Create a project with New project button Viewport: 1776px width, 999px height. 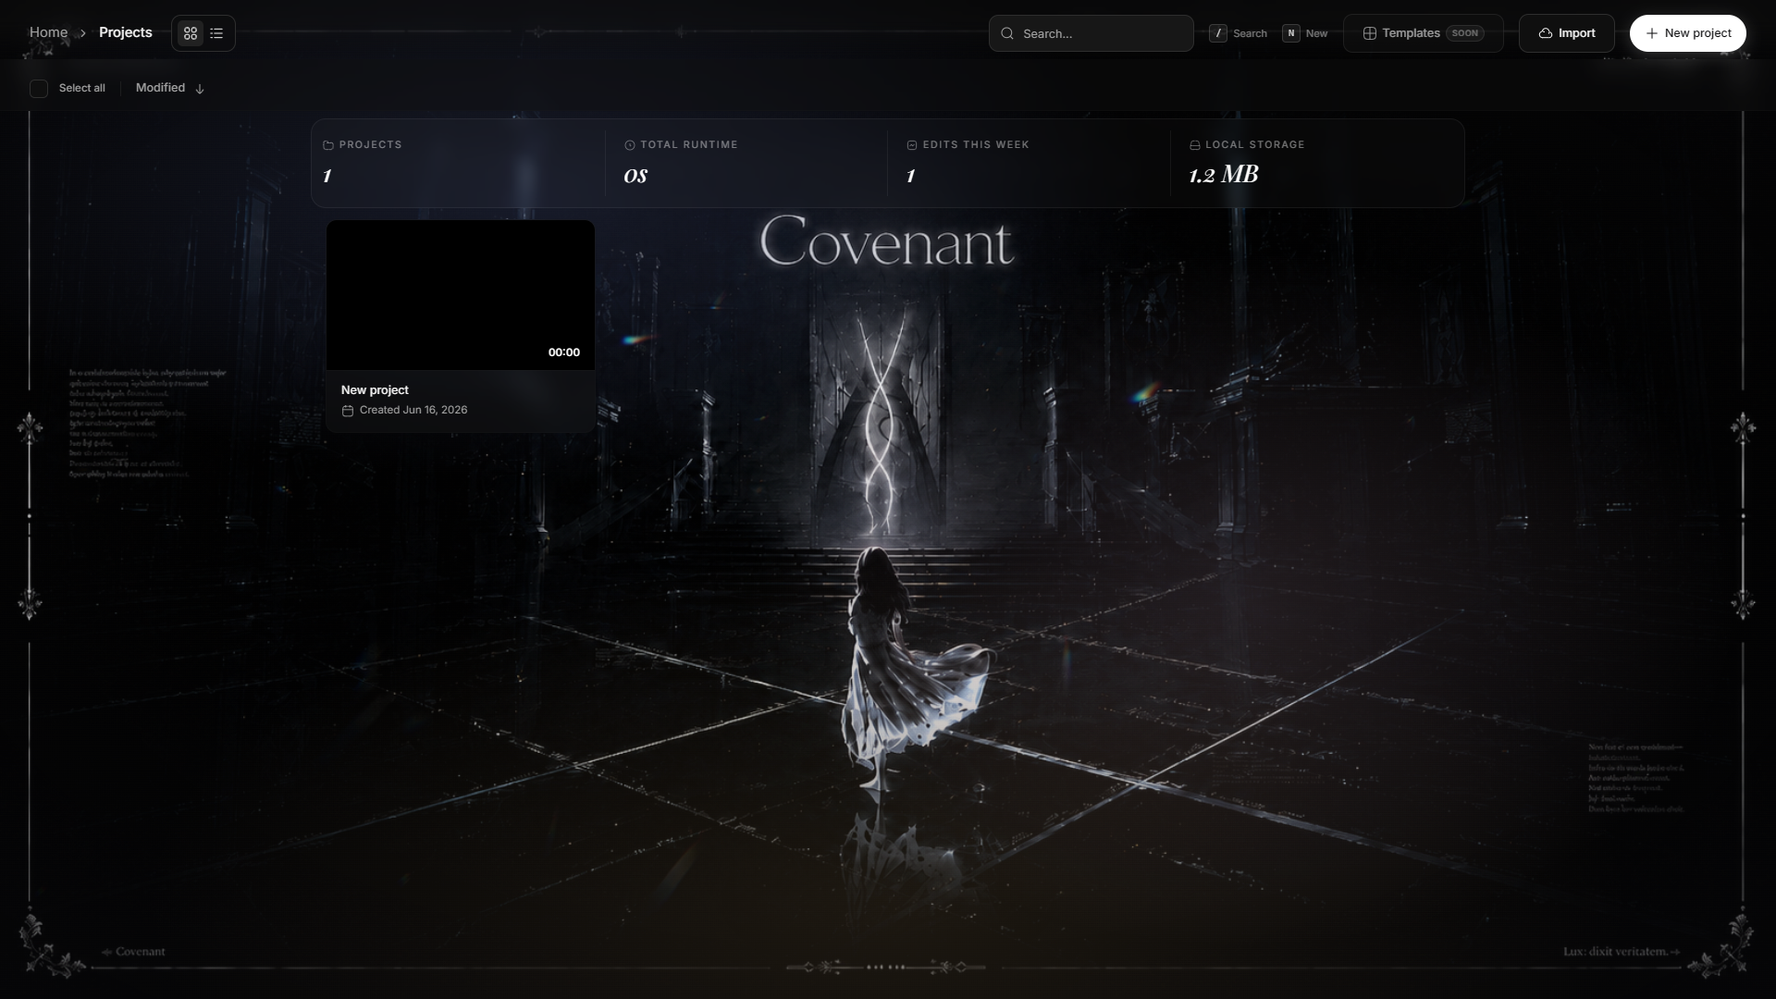click(1687, 33)
